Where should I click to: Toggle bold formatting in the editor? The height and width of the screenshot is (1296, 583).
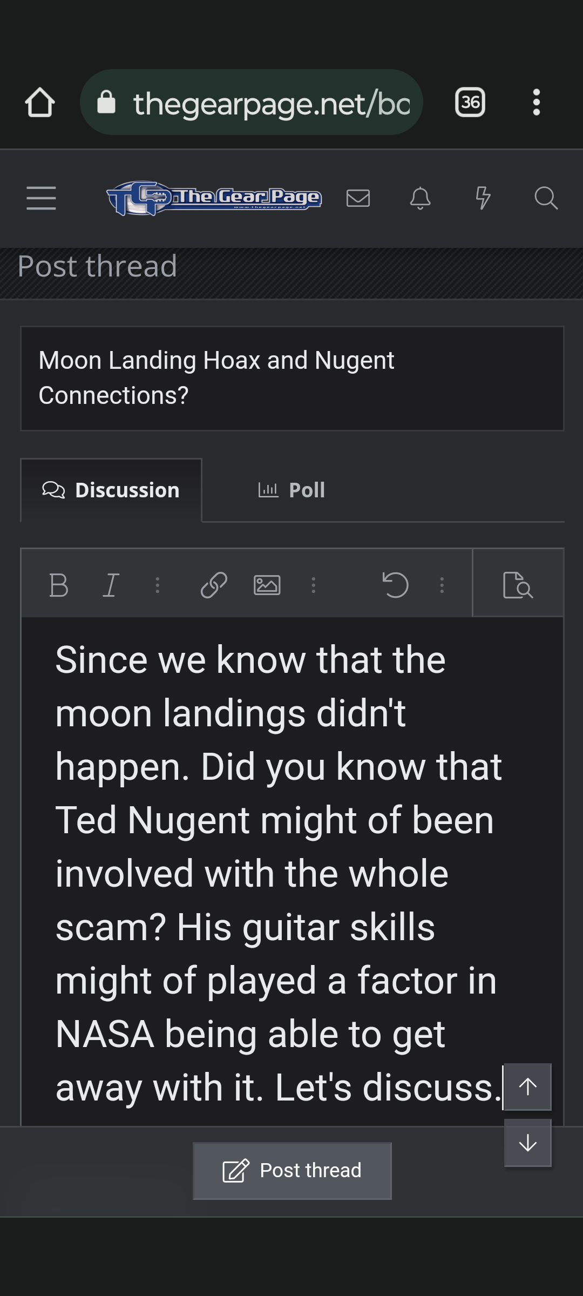point(58,585)
